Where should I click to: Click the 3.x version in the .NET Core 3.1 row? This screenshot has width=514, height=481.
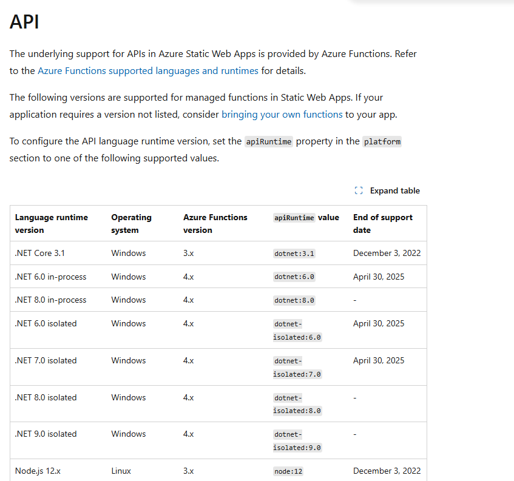coord(189,254)
